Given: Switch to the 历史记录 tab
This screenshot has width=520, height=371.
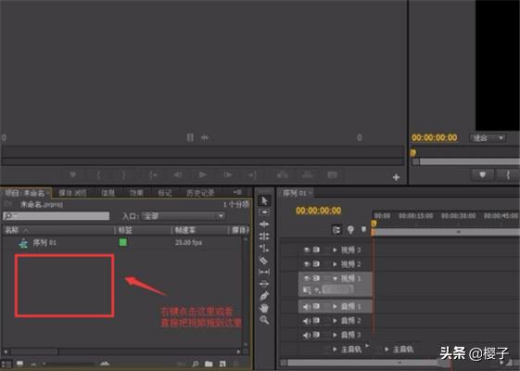Looking at the screenshot, I should tap(200, 193).
